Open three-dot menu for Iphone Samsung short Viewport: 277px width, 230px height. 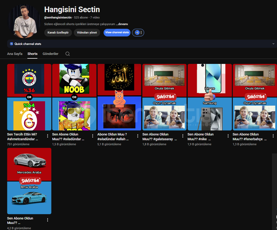click(228, 136)
